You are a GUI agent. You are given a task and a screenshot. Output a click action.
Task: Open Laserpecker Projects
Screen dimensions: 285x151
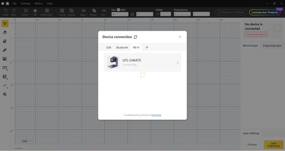(265, 12)
